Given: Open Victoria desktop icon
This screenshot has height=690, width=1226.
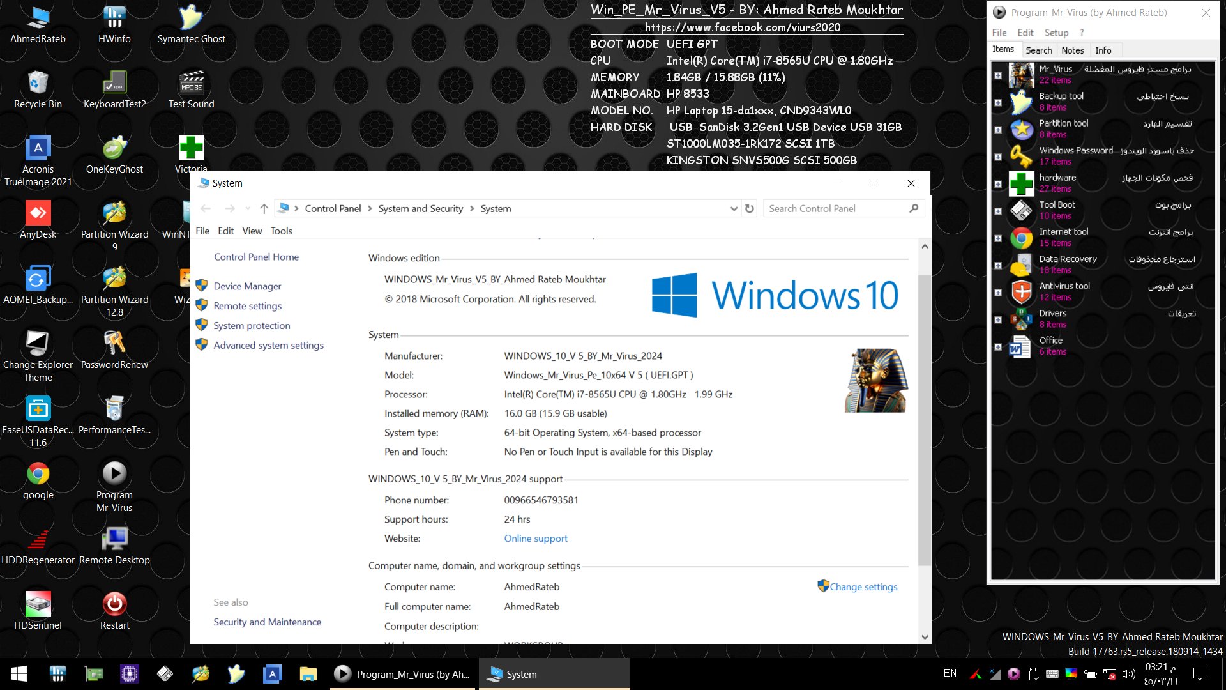Looking at the screenshot, I should (191, 153).
